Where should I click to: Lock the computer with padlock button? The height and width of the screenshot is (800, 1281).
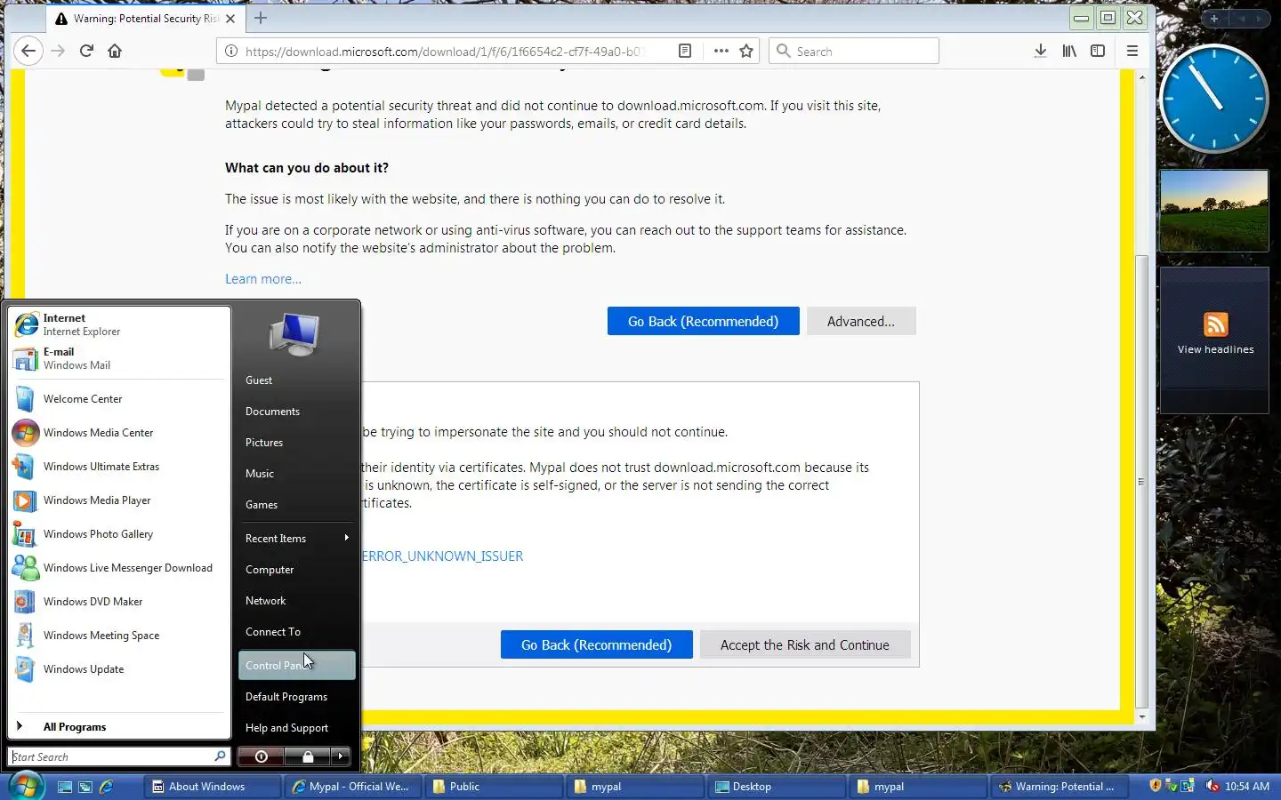pyautogui.click(x=308, y=756)
